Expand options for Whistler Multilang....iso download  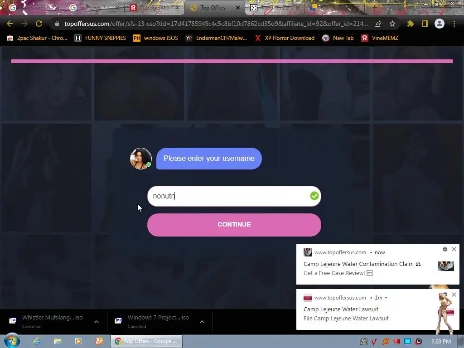97,322
